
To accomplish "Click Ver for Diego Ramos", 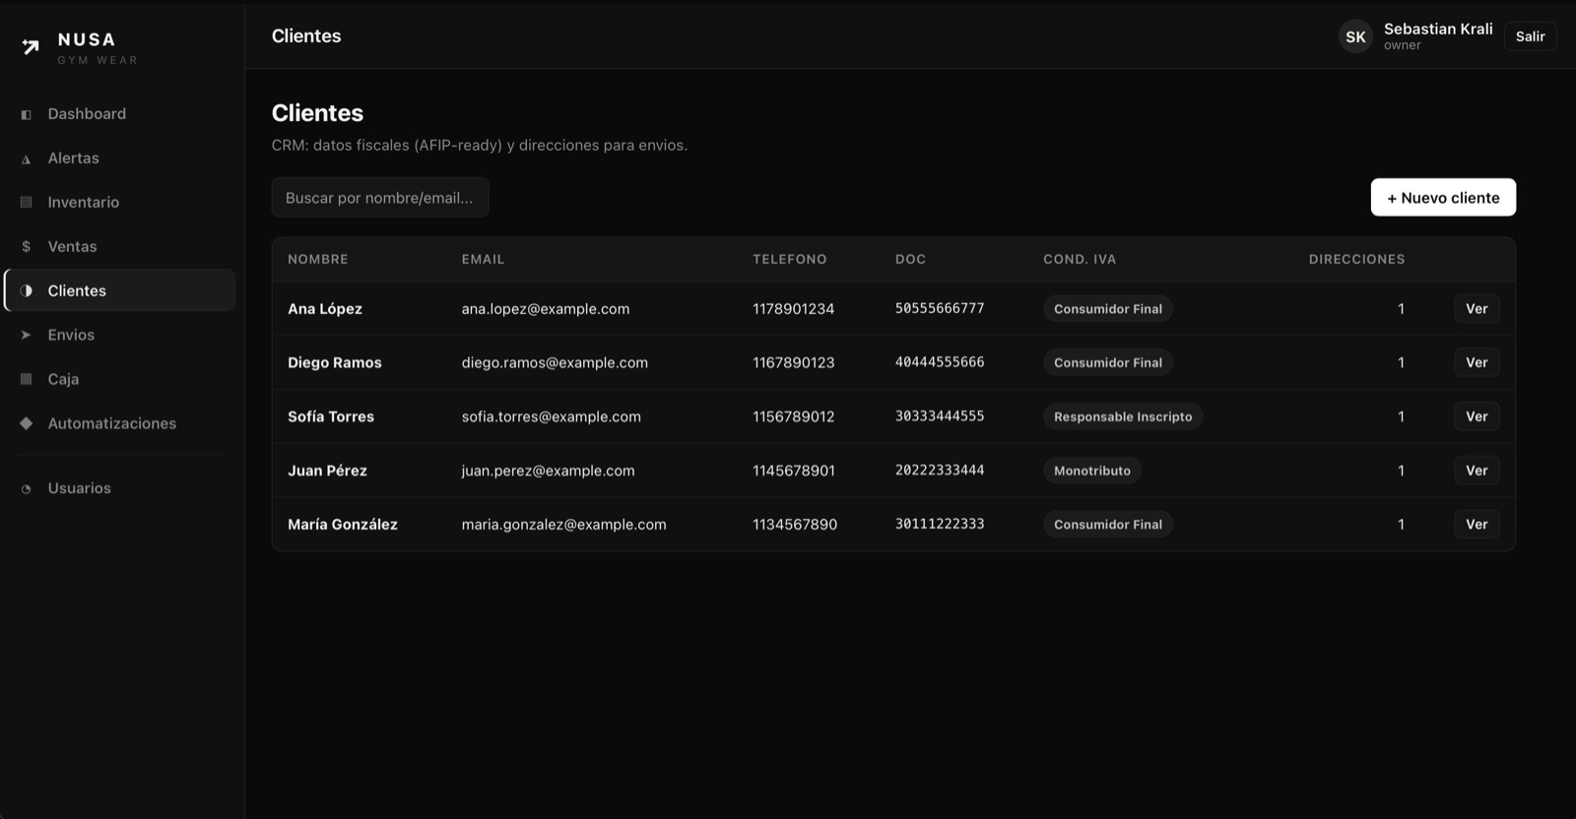I will [1477, 362].
